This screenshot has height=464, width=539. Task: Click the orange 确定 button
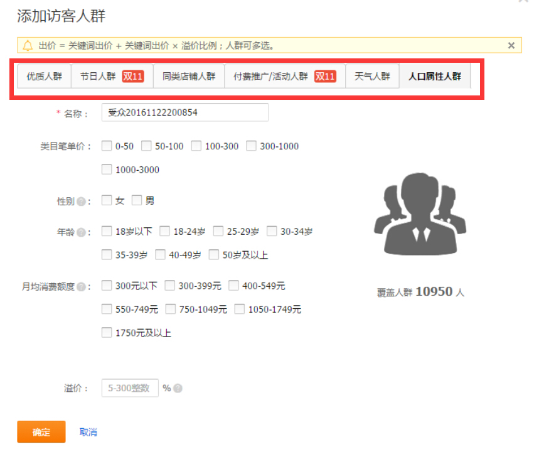pyautogui.click(x=41, y=432)
